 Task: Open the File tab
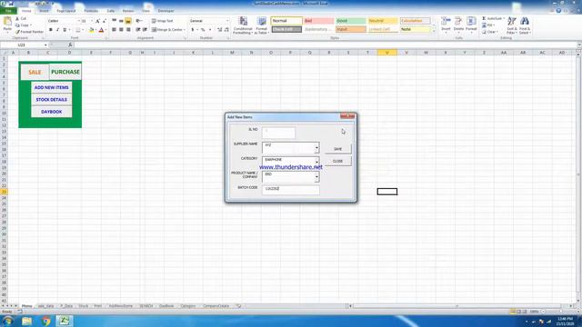pyautogui.click(x=8, y=11)
